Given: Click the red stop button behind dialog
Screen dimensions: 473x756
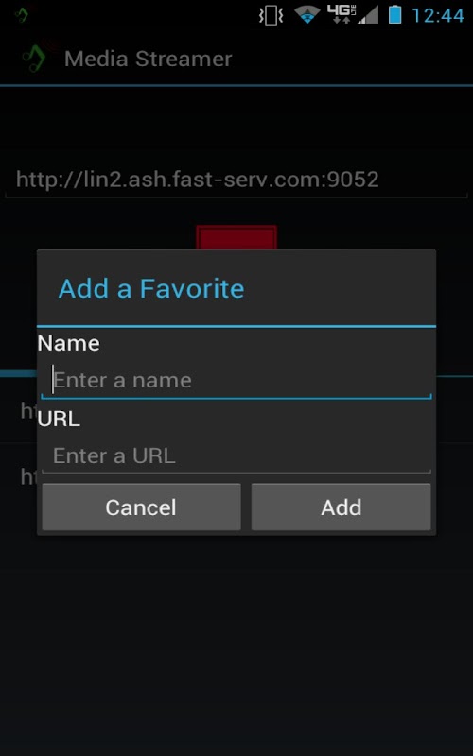Looking at the screenshot, I should pyautogui.click(x=236, y=238).
